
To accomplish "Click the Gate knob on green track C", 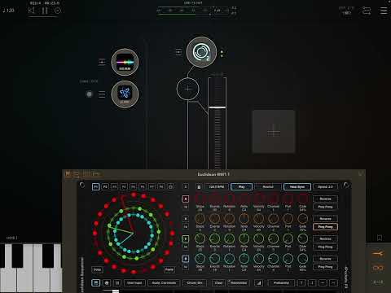I will tap(302, 238).
